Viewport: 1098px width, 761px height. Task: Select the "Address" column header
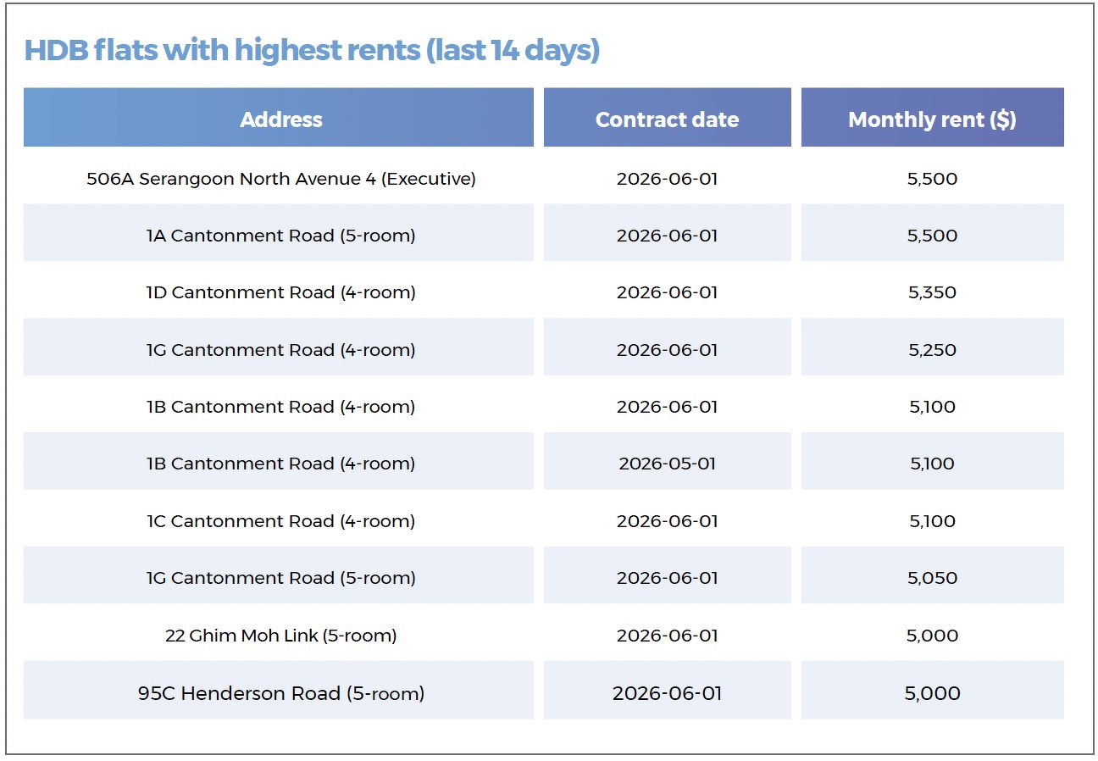(x=279, y=117)
